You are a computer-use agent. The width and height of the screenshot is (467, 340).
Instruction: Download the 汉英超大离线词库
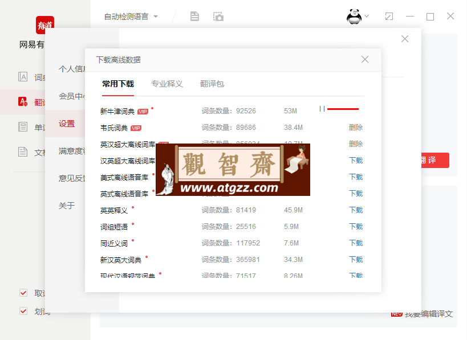coord(356,161)
